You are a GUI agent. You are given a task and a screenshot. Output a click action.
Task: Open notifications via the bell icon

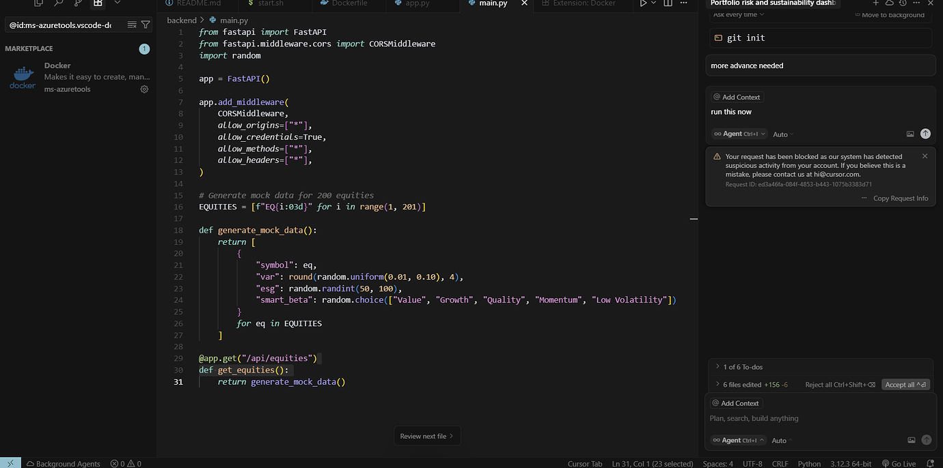point(930,463)
